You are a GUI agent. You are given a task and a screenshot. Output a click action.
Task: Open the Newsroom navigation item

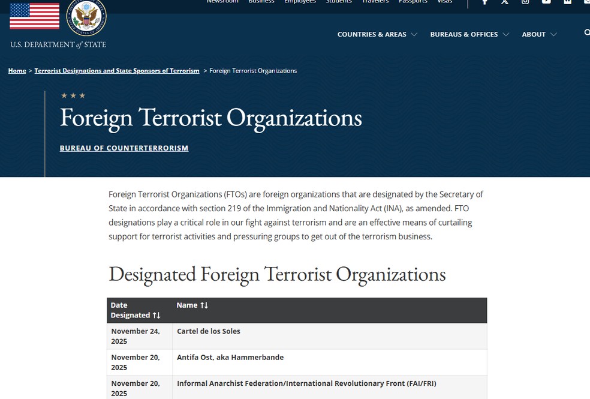click(x=222, y=2)
